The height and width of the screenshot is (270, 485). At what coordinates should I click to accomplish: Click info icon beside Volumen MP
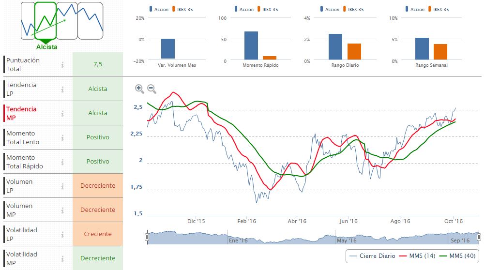click(62, 210)
